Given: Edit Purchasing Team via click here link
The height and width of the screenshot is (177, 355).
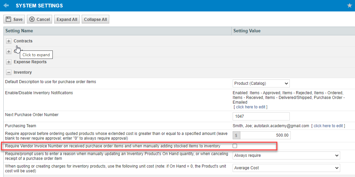Looking at the screenshot, I should click(x=328, y=126).
